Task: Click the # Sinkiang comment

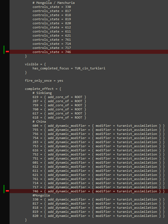Action: 42,93
